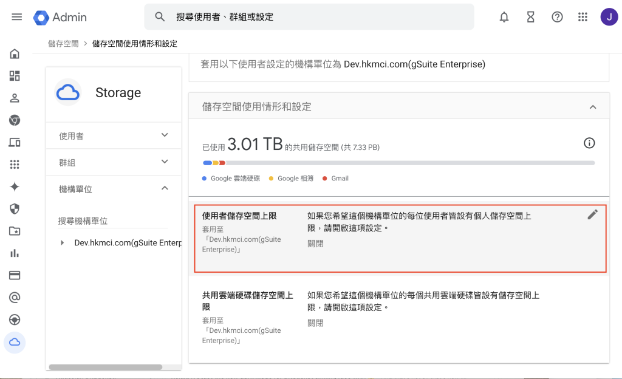The image size is (622, 379).
Task: Go to Home in the sidebar
Action: [x=15, y=53]
